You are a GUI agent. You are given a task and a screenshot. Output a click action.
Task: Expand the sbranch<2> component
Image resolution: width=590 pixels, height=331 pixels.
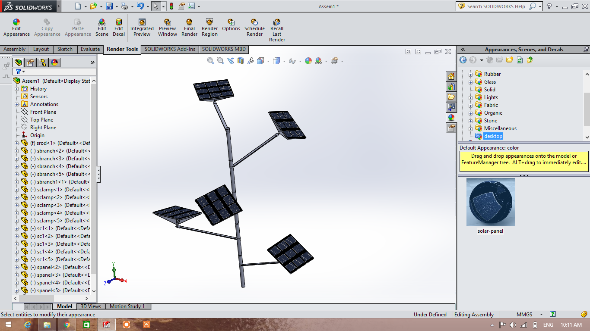pyautogui.click(x=17, y=151)
